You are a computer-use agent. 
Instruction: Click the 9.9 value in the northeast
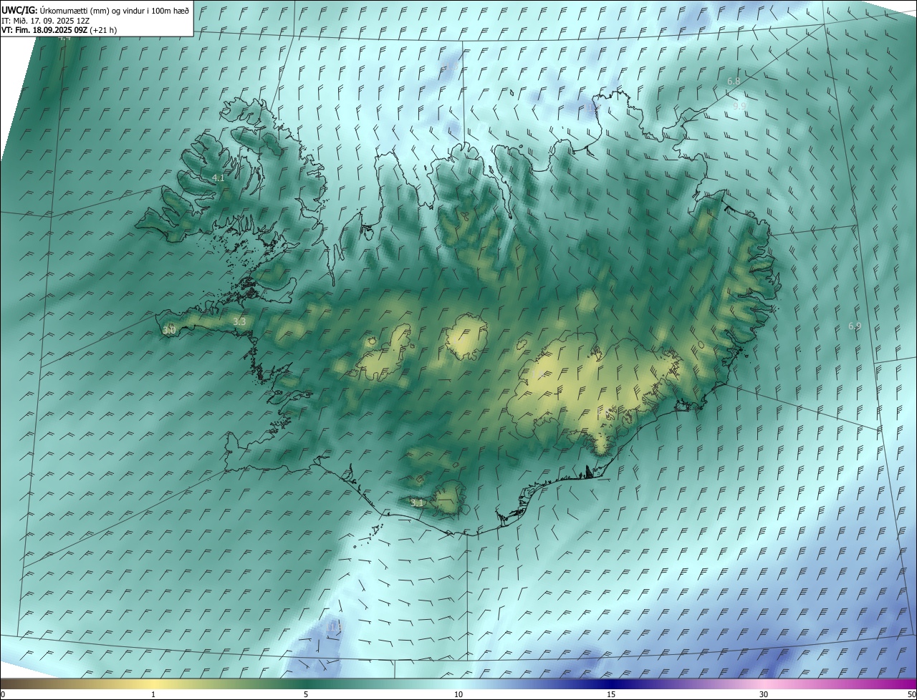(x=739, y=106)
